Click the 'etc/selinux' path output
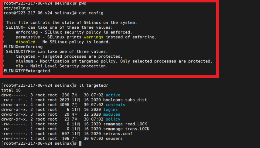This screenshot has width=260, height=148. point(17,8)
